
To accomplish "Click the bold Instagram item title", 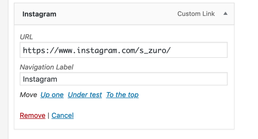I will (39, 14).
